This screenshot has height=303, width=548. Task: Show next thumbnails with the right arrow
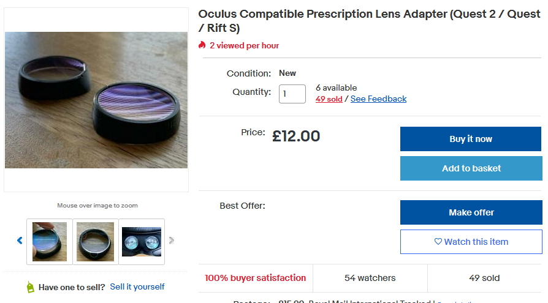tap(172, 241)
